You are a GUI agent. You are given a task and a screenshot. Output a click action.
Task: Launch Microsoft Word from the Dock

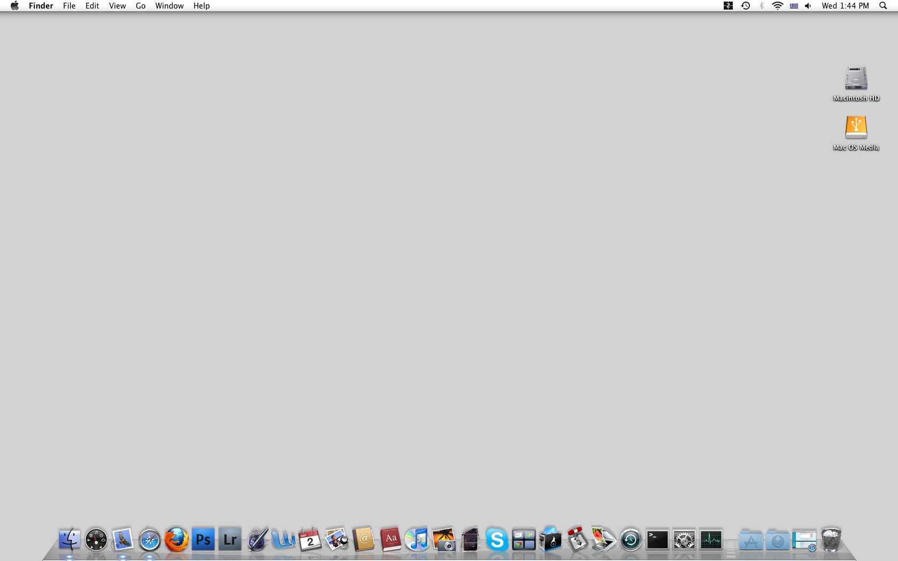[283, 540]
